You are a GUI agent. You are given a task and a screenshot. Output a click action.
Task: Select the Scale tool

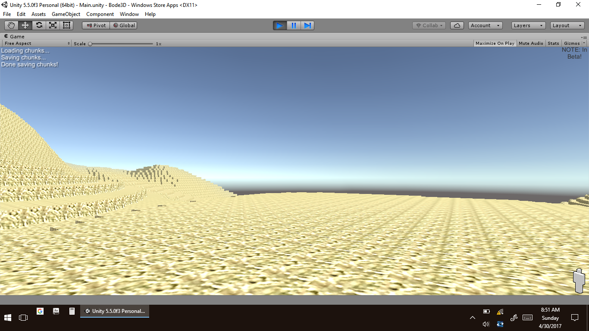[x=53, y=25]
